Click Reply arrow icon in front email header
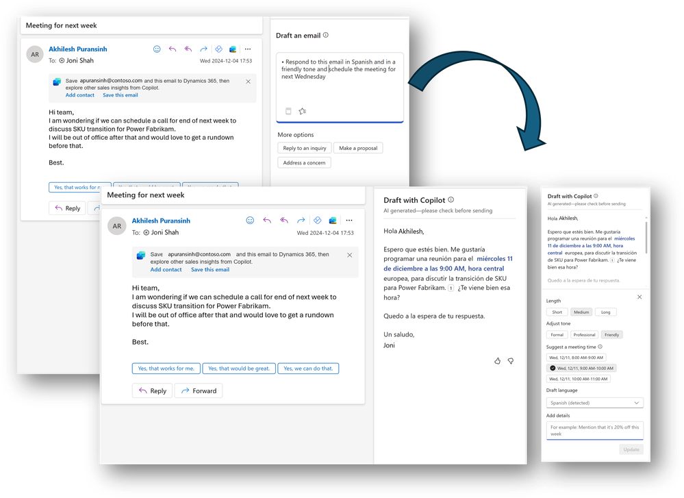This screenshot has width=684, height=498. click(x=267, y=221)
